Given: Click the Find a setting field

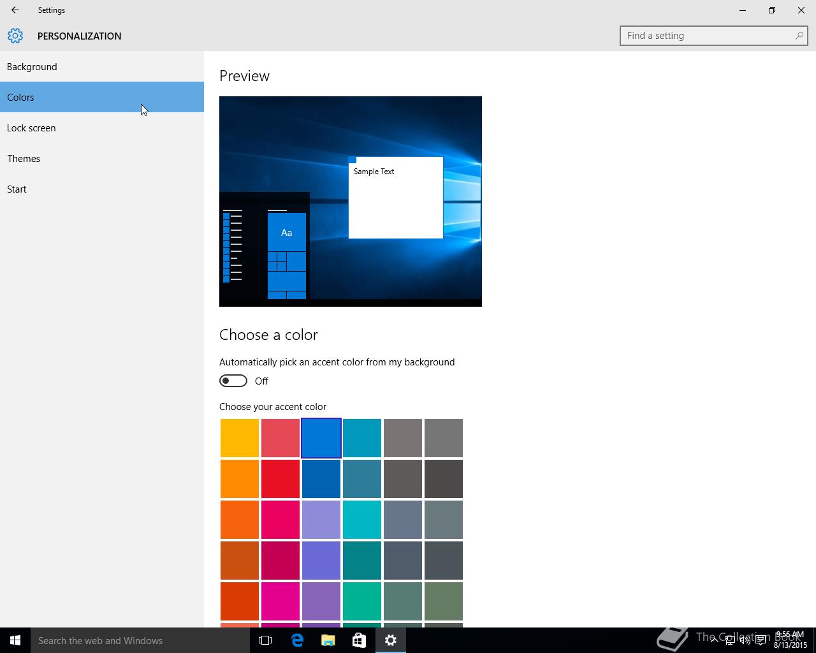Looking at the screenshot, I should [x=713, y=36].
